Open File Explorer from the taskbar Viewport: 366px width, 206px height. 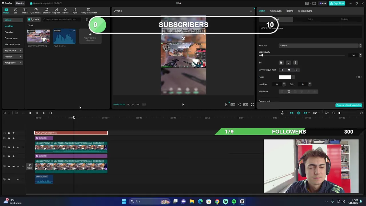[x=192, y=201]
